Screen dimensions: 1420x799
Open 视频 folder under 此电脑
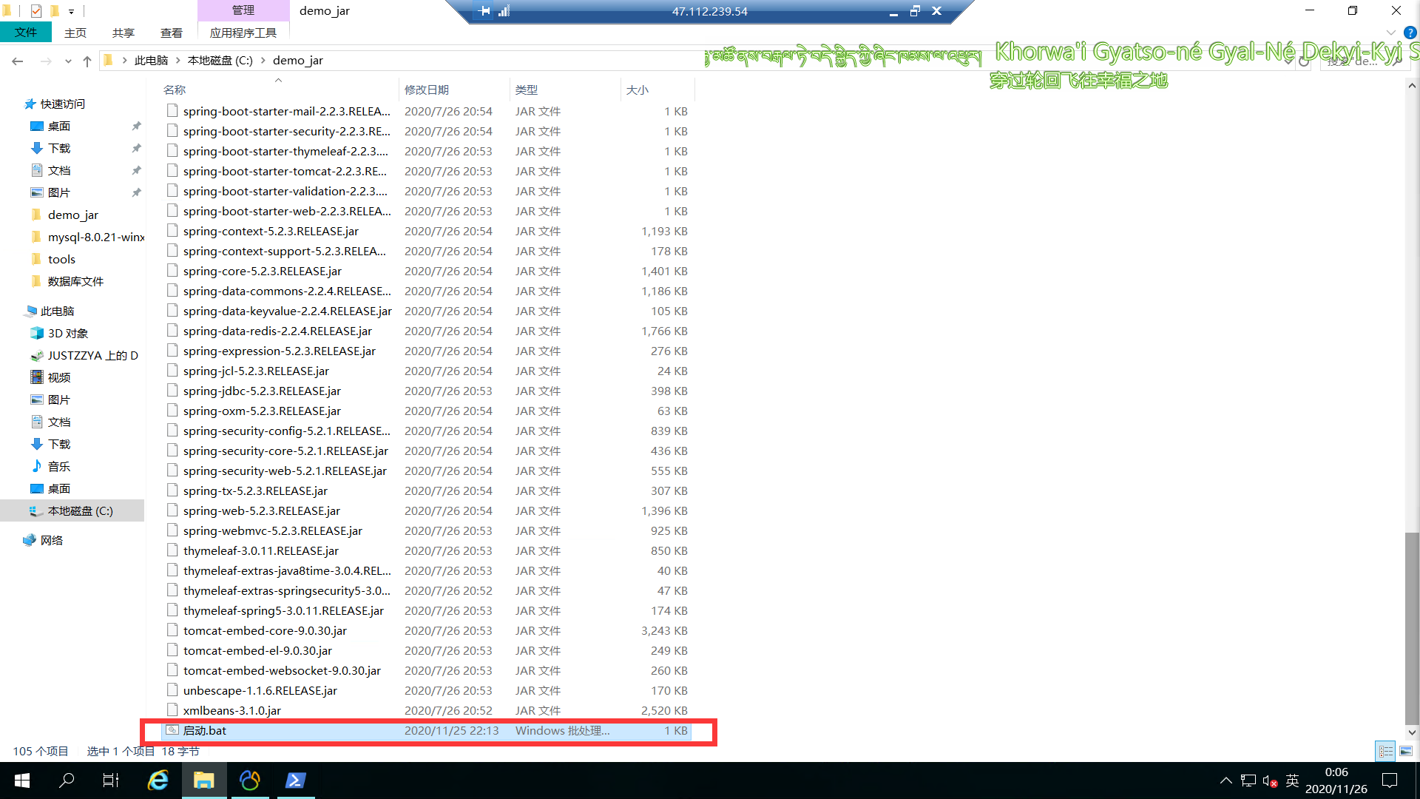[59, 378]
